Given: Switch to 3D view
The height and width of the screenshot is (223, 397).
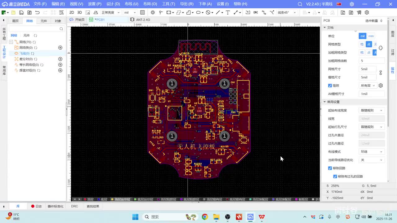Looking at the screenshot, I should [79, 12].
